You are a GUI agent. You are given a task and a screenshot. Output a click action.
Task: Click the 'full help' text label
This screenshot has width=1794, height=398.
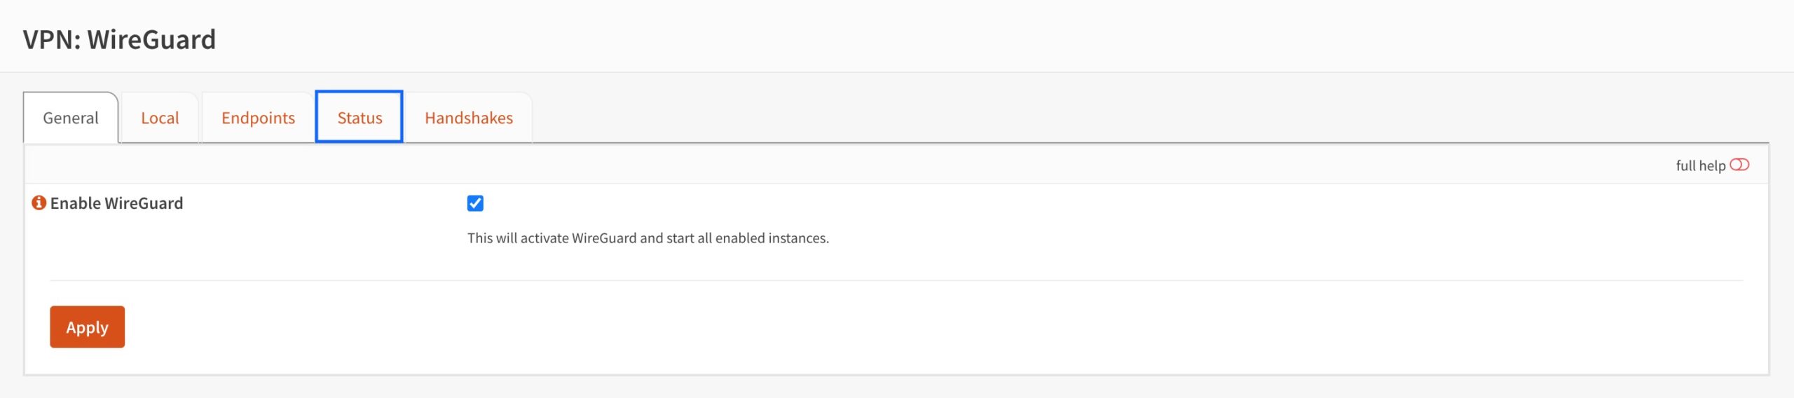1701,165
